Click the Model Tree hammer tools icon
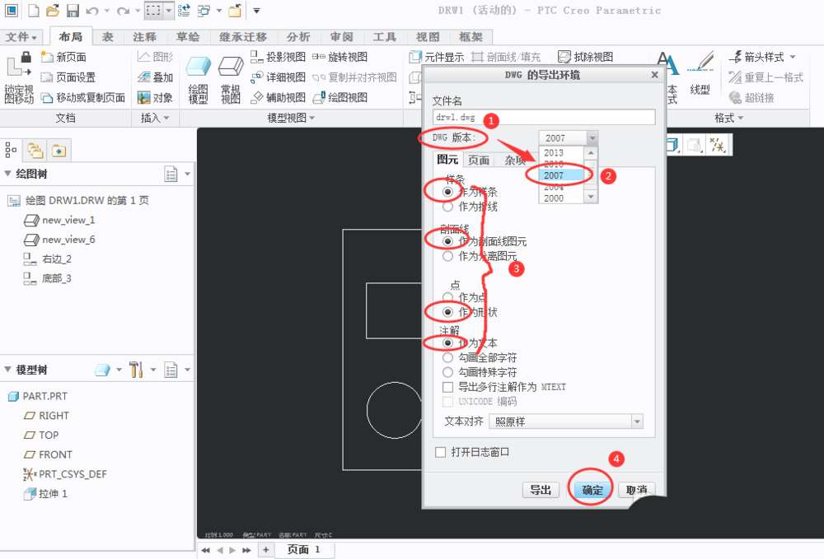Screen dimensions: 824x559 click(x=136, y=370)
